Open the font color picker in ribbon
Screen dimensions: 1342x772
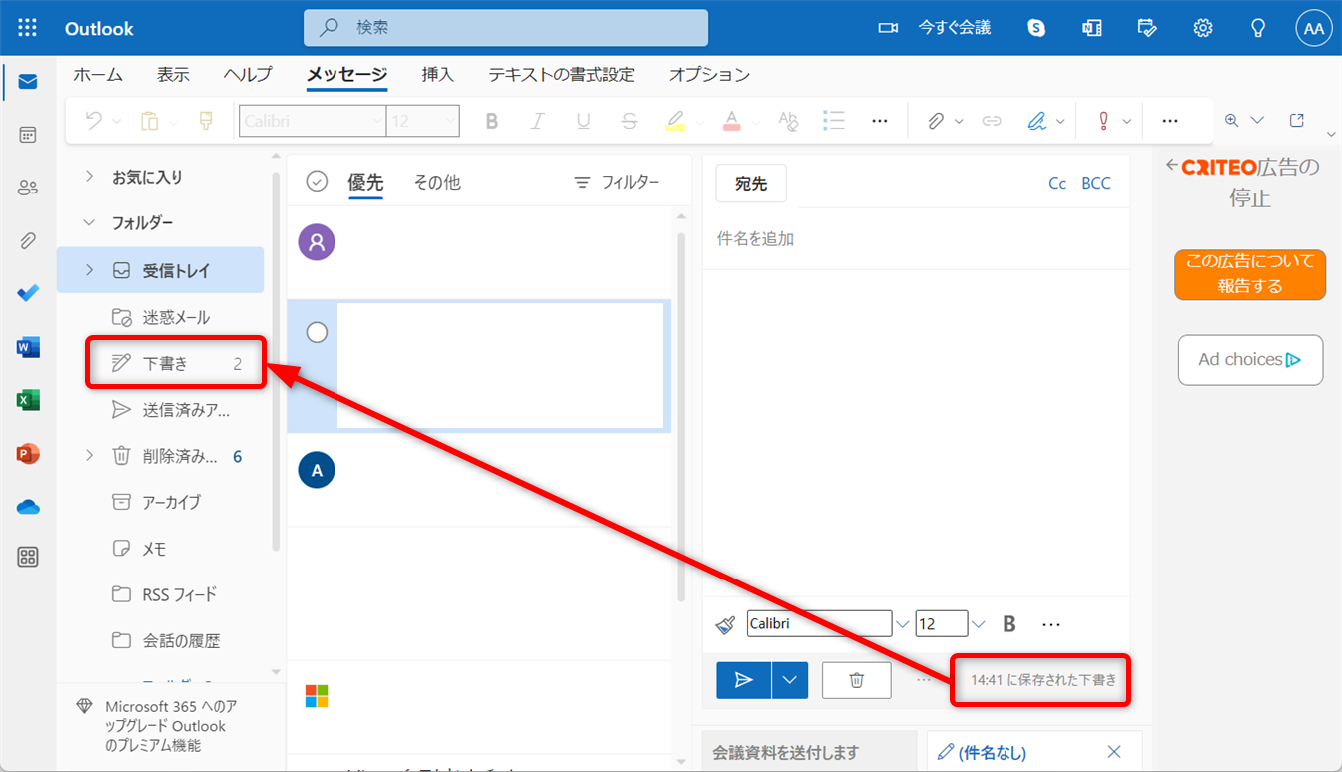(x=732, y=121)
